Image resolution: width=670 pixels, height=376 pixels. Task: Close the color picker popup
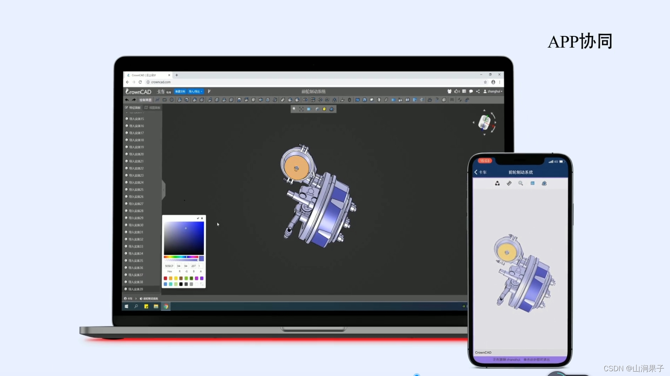202,218
